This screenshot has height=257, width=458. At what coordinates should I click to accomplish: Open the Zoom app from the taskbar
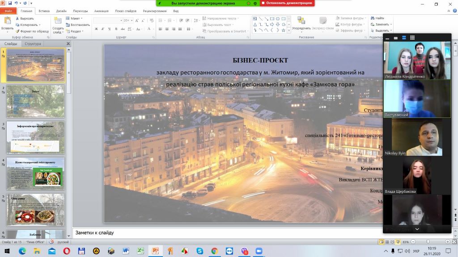pyautogui.click(x=259, y=251)
